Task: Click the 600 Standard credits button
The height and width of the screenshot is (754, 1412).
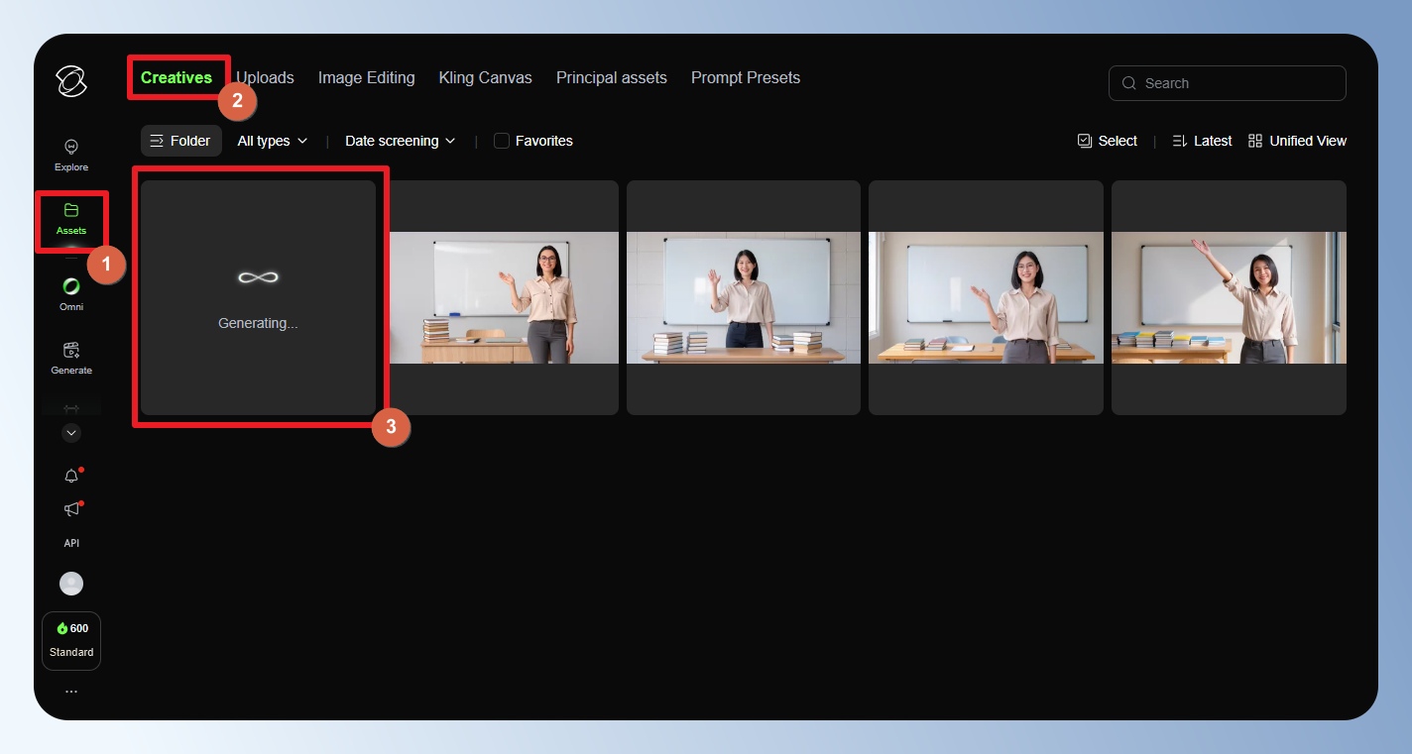Action: [x=71, y=640]
